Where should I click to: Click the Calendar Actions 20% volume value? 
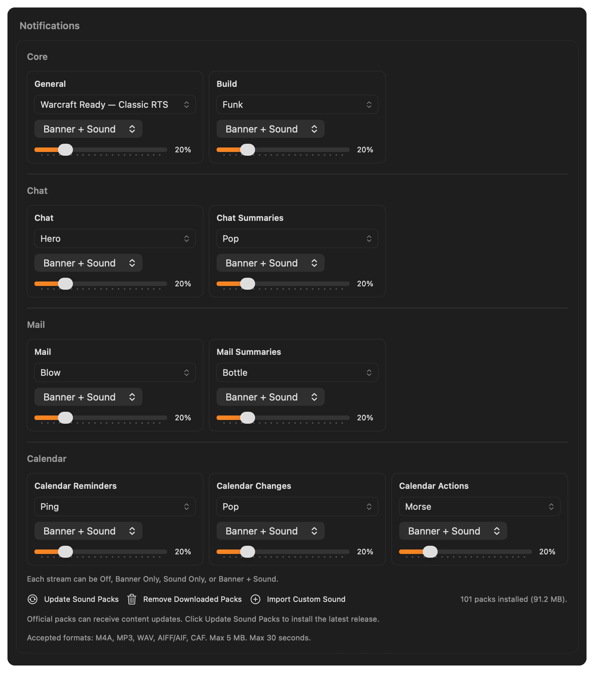[547, 552]
